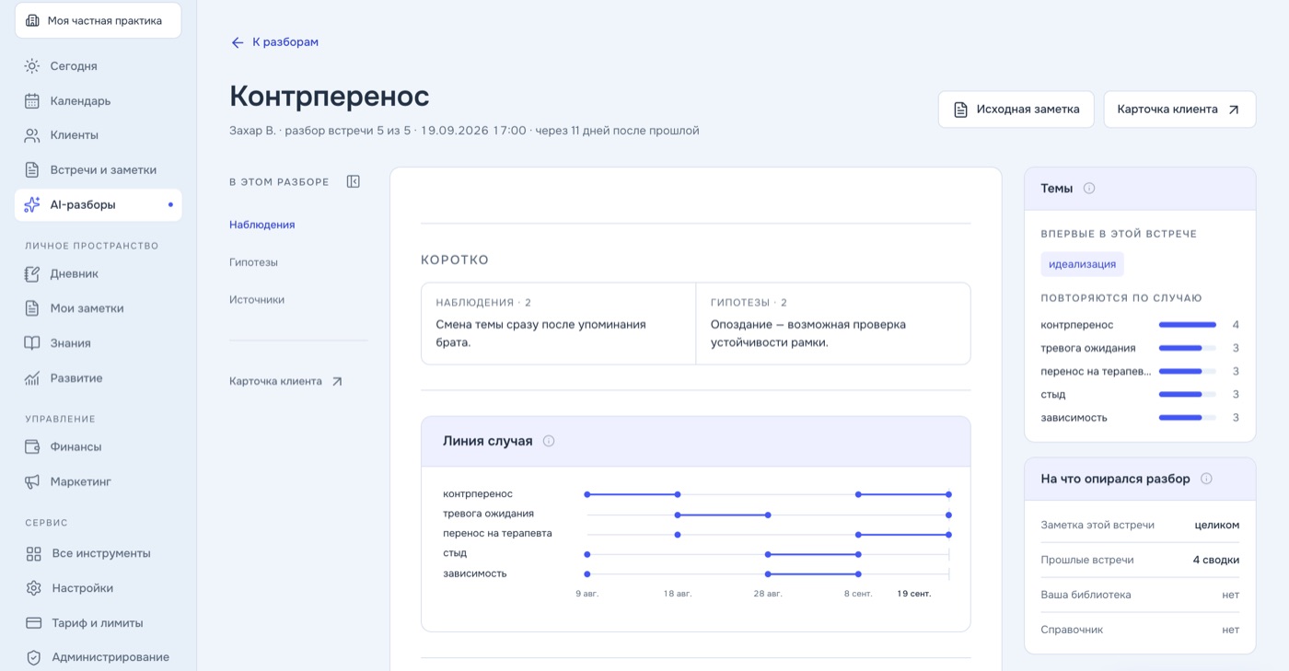Jump to the «Источники» section
The image size is (1289, 671).
(x=257, y=300)
